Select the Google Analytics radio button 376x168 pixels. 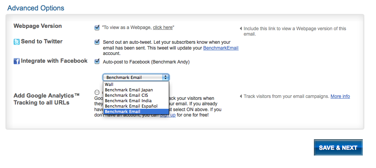pyautogui.click(x=97, y=92)
